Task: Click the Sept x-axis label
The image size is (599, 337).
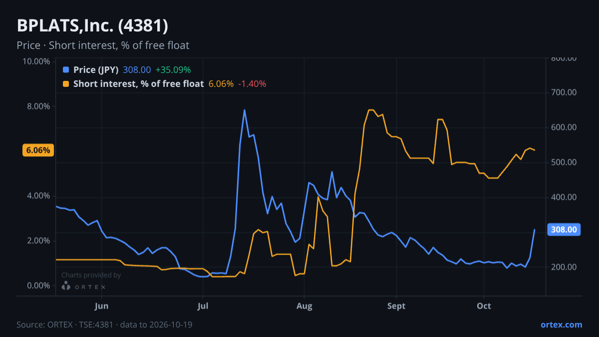Action: (397, 306)
